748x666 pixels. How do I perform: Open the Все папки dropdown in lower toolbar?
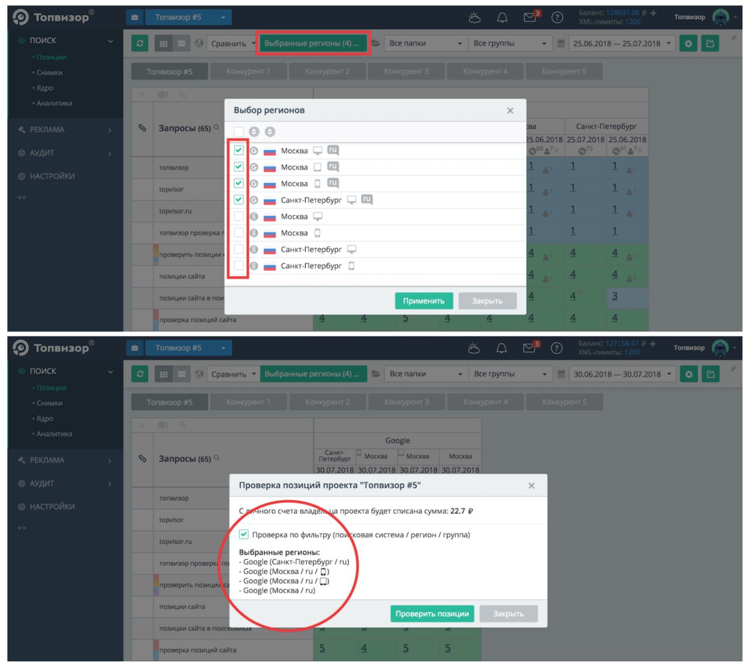[x=425, y=374]
